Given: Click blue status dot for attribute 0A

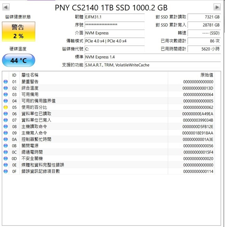Looking at the screenshot, I should click(6, 139).
